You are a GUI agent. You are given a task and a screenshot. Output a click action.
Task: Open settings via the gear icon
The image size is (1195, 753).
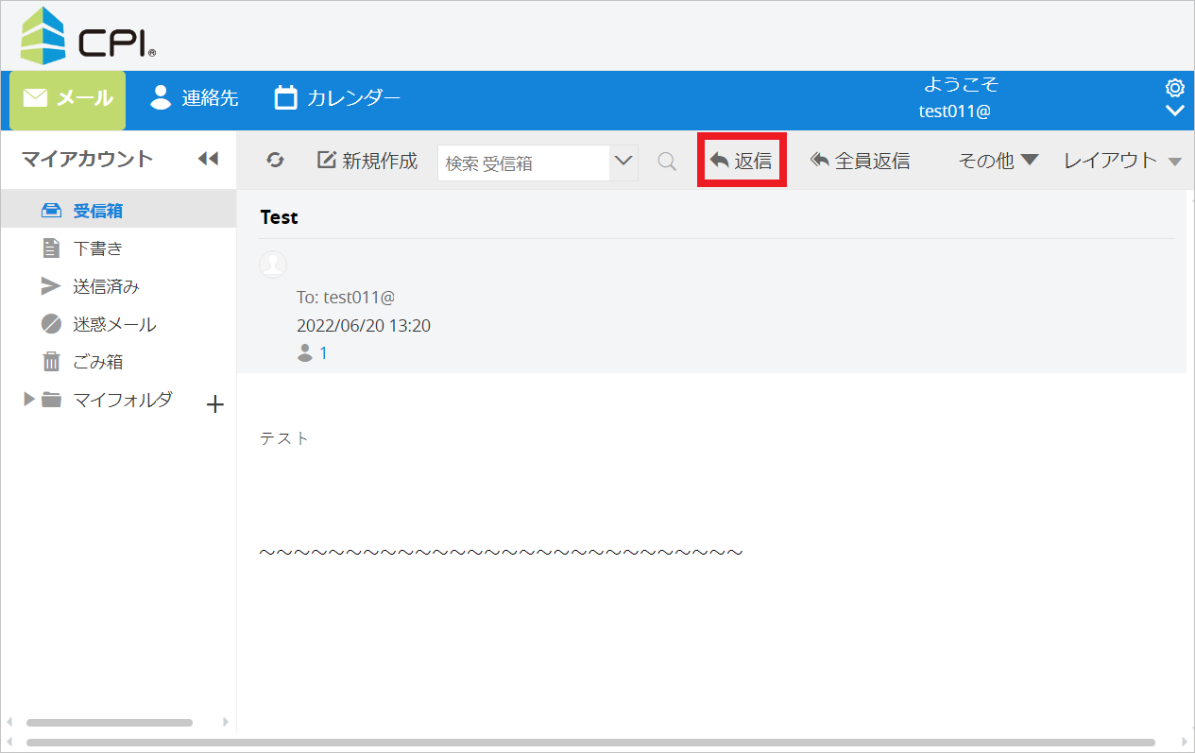[x=1175, y=88]
